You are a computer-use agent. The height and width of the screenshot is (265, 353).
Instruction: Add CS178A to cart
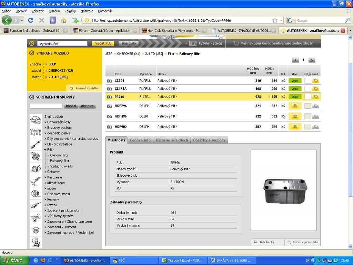316,89
